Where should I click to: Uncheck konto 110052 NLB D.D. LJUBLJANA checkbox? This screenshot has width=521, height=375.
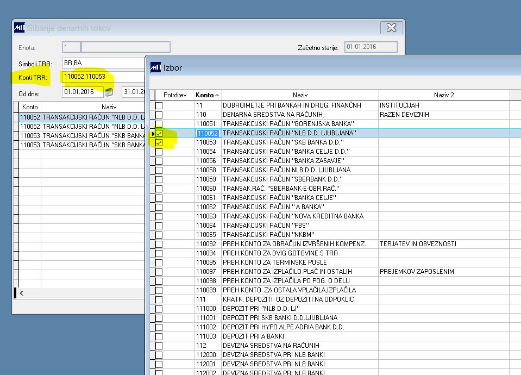tap(159, 133)
